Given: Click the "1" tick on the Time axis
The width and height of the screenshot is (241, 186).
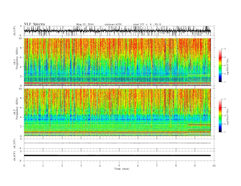Looking at the screenshot, I should tap(43, 166).
